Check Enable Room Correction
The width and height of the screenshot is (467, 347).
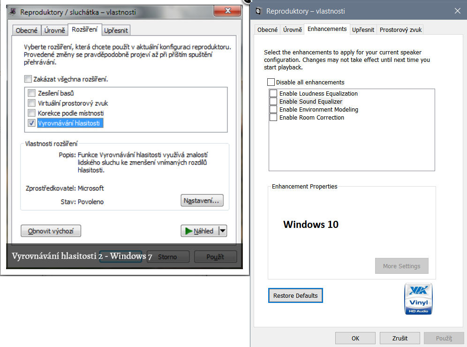(x=273, y=117)
